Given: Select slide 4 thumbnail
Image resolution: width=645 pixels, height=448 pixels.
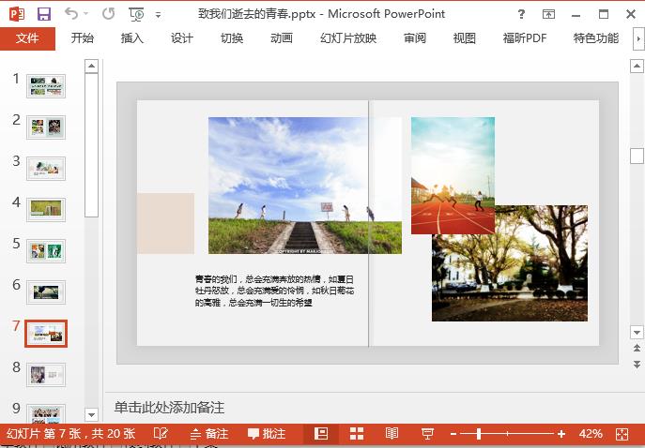Looking at the screenshot, I should pyautogui.click(x=46, y=209).
